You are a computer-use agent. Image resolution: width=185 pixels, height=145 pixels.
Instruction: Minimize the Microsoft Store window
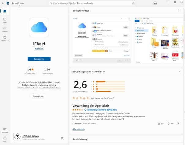168,2
